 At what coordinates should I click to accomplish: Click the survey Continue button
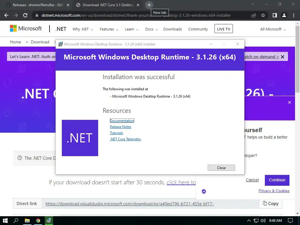point(277,180)
